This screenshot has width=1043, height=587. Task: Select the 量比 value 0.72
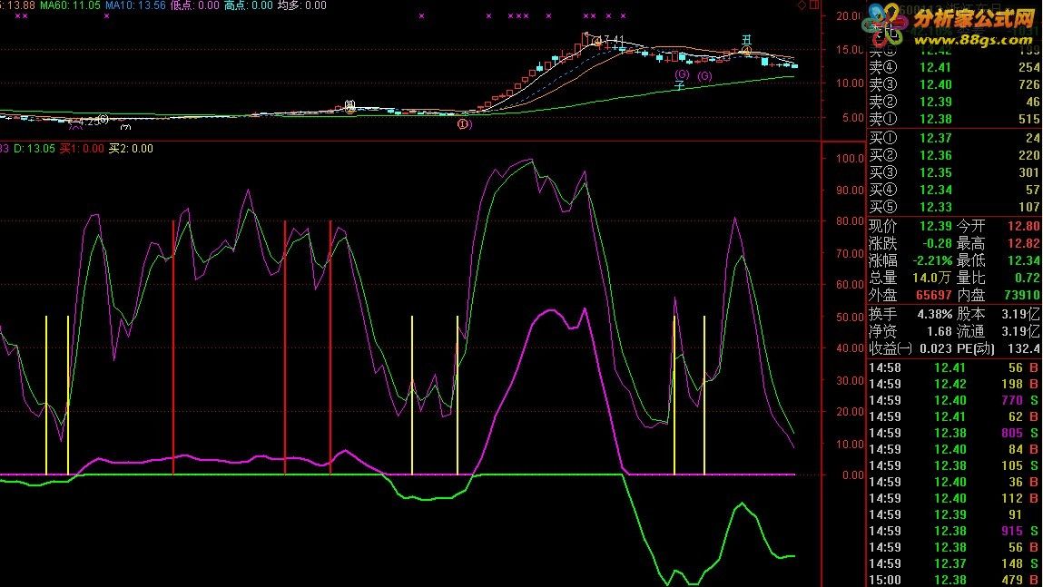point(1028,279)
